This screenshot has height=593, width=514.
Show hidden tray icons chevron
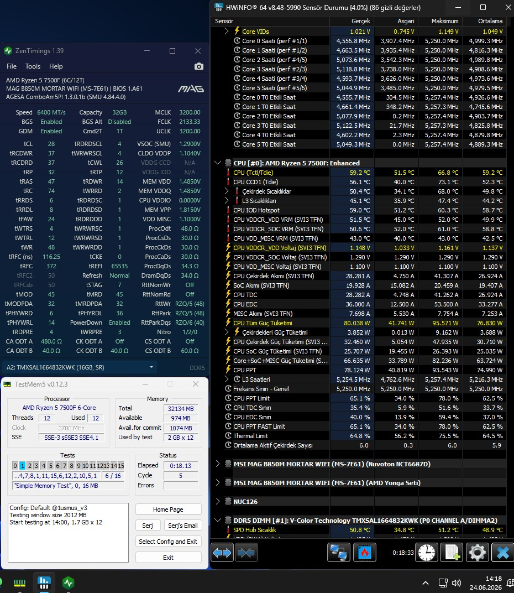point(425,583)
